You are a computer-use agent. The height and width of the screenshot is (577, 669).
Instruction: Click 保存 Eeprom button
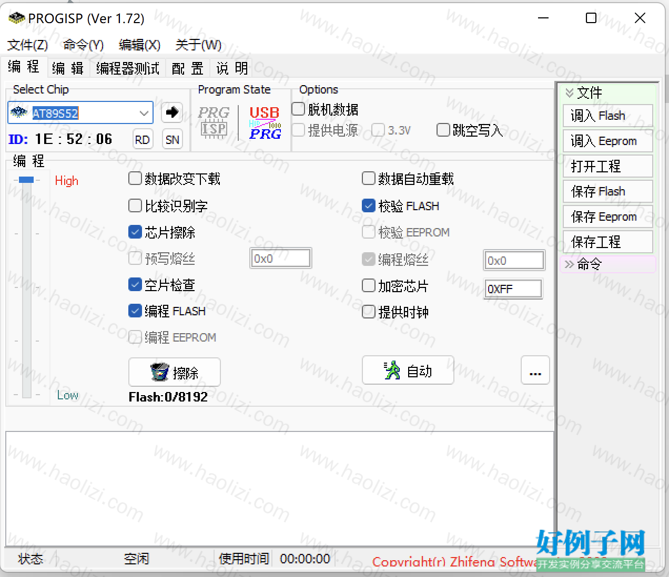point(608,217)
